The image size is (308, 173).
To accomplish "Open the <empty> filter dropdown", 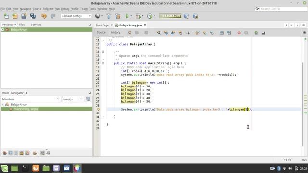I will click(x=72, y=99).
